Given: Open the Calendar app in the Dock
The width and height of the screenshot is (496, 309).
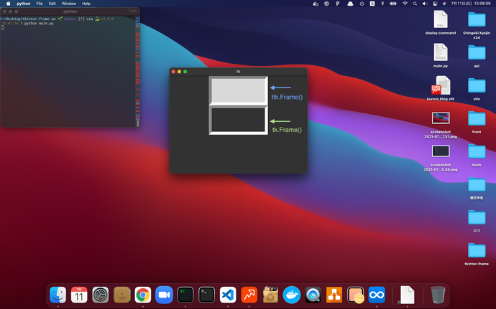Looking at the screenshot, I should [79, 295].
